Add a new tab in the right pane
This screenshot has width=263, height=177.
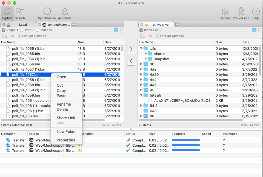coord(177,24)
